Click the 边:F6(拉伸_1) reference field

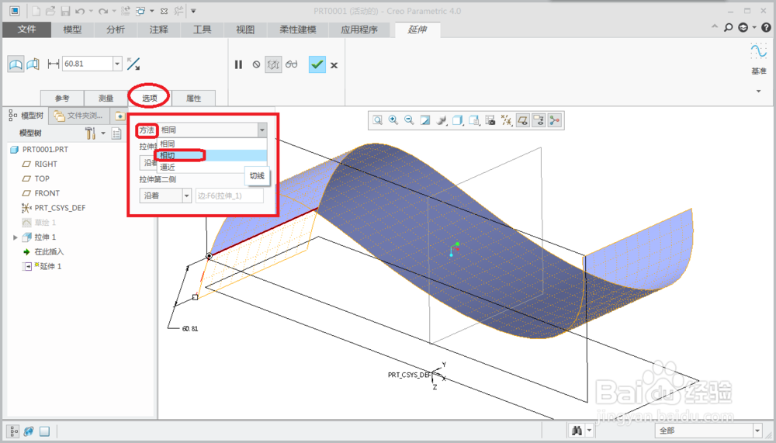coord(230,196)
